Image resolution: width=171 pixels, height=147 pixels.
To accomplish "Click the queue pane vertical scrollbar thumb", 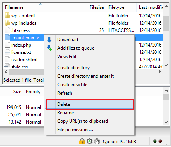I will 166,97.
